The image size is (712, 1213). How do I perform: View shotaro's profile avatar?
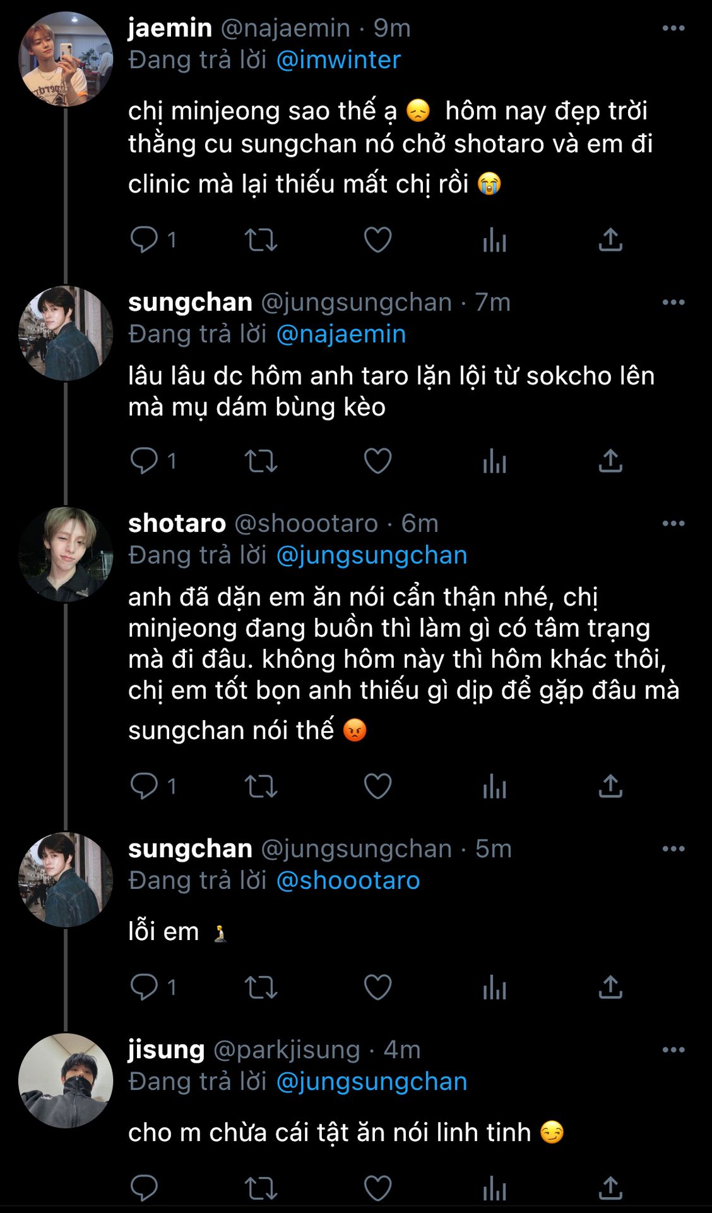pos(66,554)
